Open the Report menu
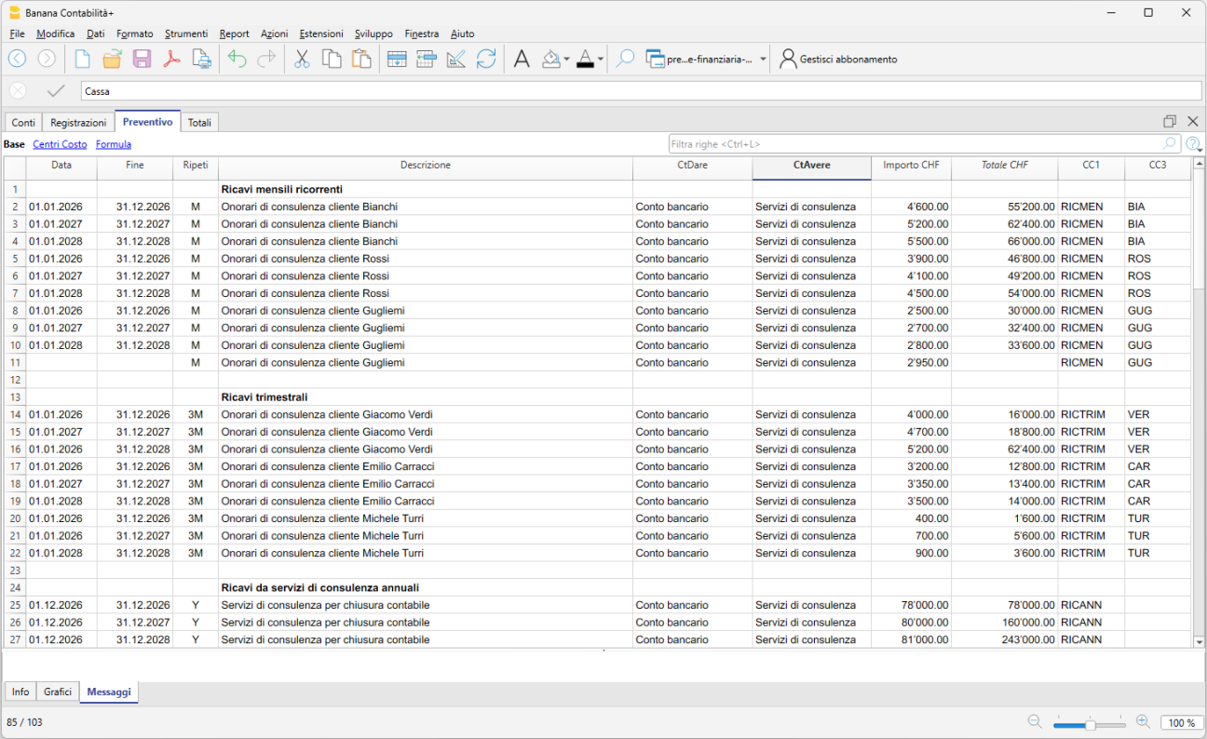This screenshot has width=1207, height=739. (234, 34)
